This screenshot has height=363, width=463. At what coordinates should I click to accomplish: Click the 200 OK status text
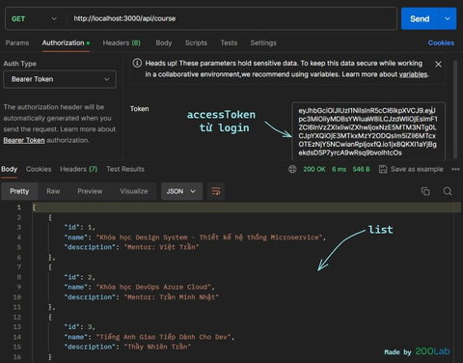314,169
